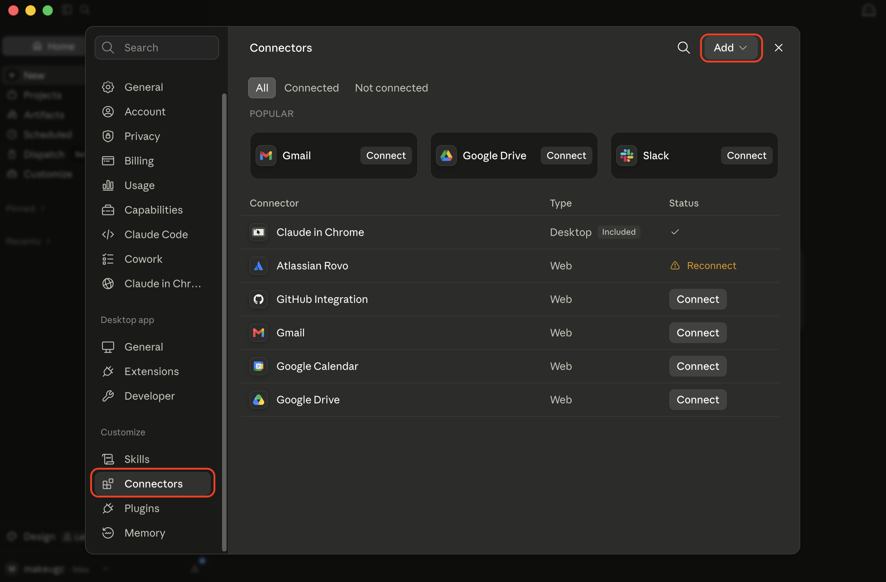This screenshot has height=582, width=886.
Task: Click the GitHub Integration row name
Action: point(322,299)
